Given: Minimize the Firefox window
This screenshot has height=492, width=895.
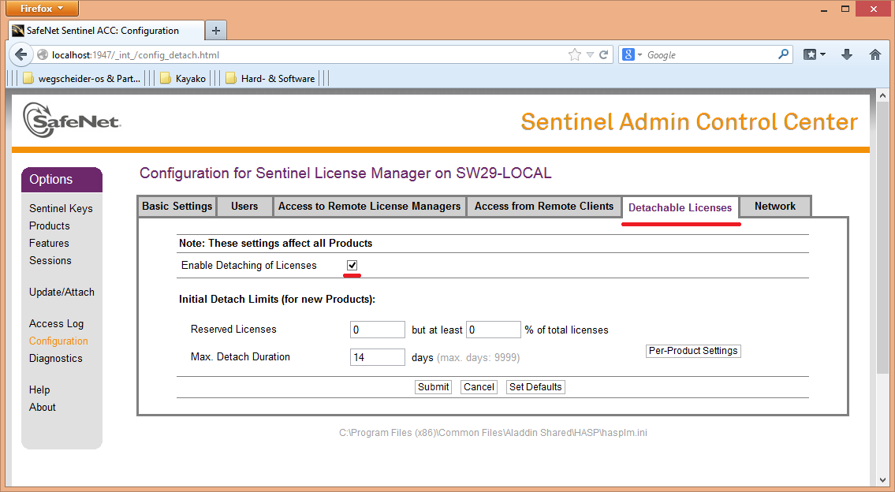Looking at the screenshot, I should 824,9.
